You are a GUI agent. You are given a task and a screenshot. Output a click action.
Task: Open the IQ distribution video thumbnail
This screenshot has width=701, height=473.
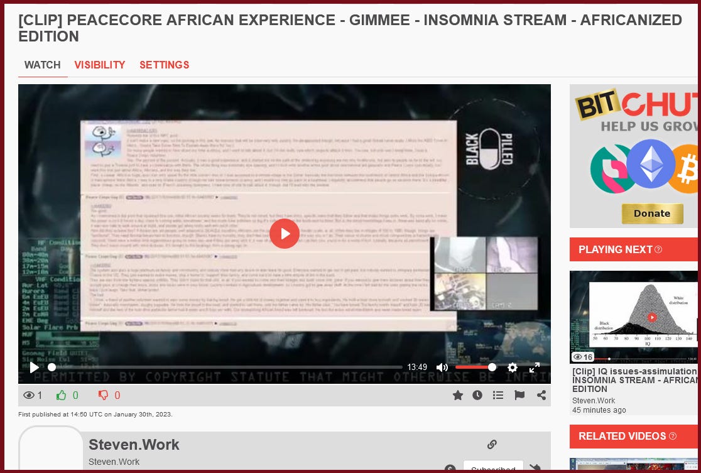(x=634, y=317)
